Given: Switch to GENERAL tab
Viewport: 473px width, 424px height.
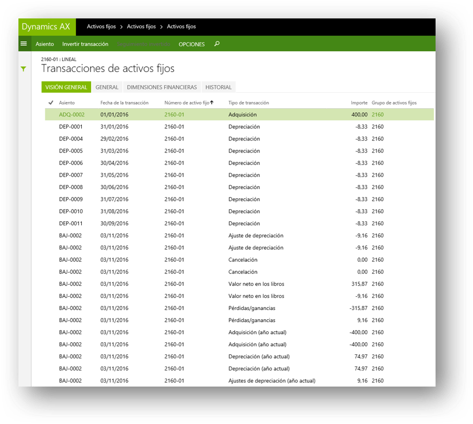Looking at the screenshot, I should (x=107, y=87).
